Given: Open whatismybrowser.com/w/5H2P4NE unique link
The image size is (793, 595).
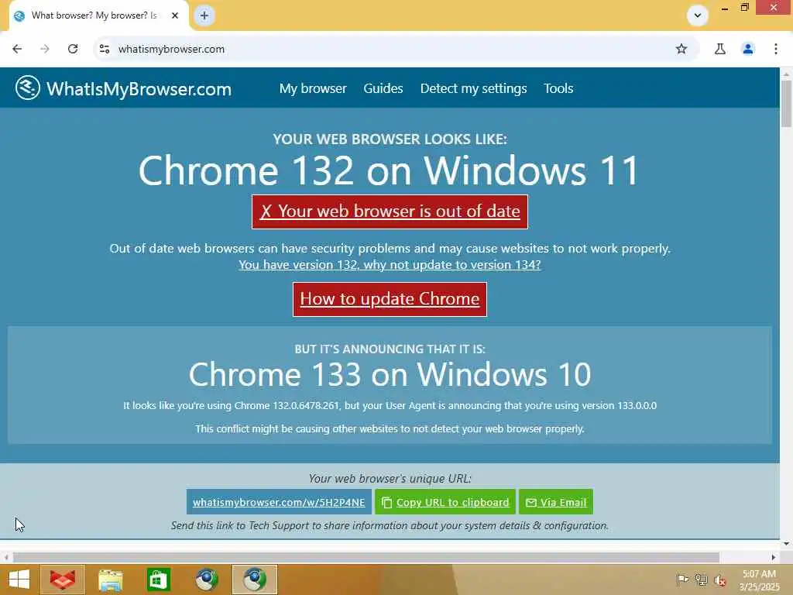Looking at the screenshot, I should click(279, 502).
